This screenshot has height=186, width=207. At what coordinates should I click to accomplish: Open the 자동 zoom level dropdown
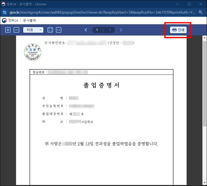(x=33, y=30)
